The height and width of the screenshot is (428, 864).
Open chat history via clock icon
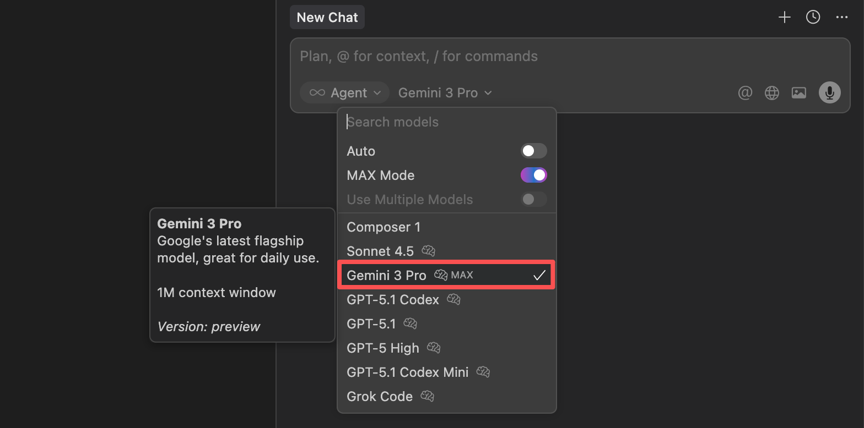(813, 17)
